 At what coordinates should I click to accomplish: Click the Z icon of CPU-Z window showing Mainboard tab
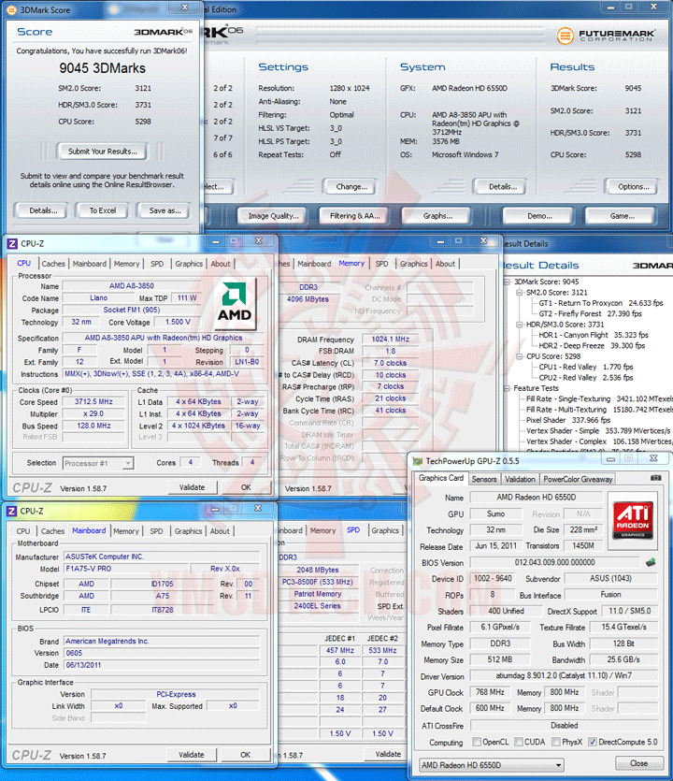coord(12,511)
